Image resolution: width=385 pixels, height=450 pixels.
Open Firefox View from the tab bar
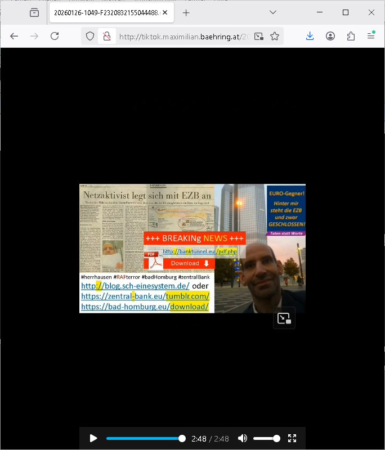click(34, 12)
